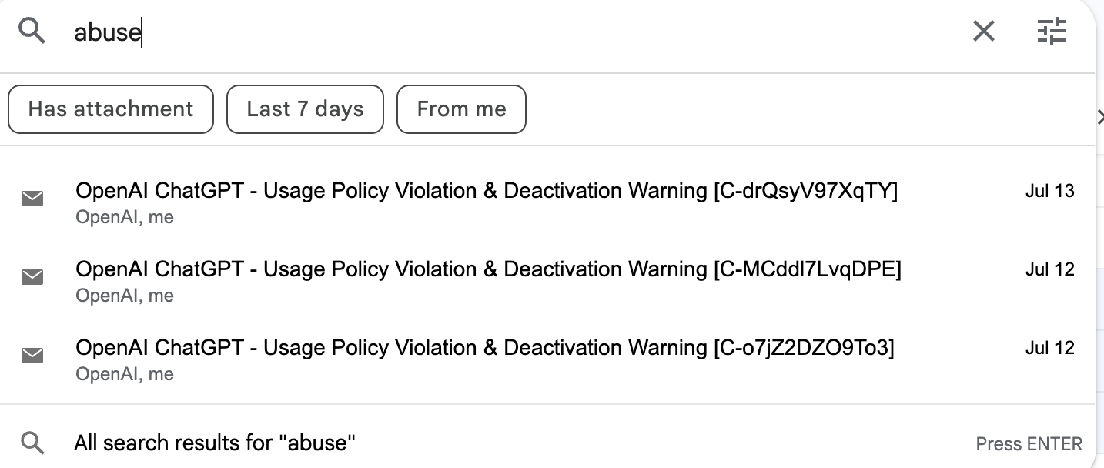Clear the search with the X icon

pyautogui.click(x=984, y=32)
